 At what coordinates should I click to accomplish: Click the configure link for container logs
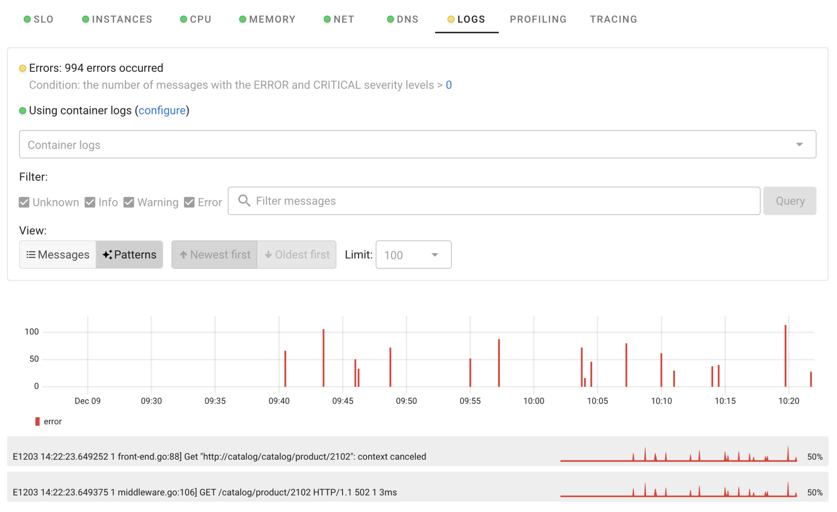click(x=162, y=110)
